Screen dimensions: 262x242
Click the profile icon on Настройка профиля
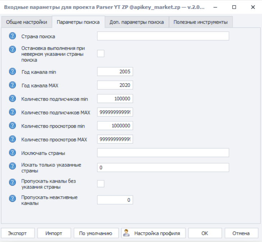(126, 233)
